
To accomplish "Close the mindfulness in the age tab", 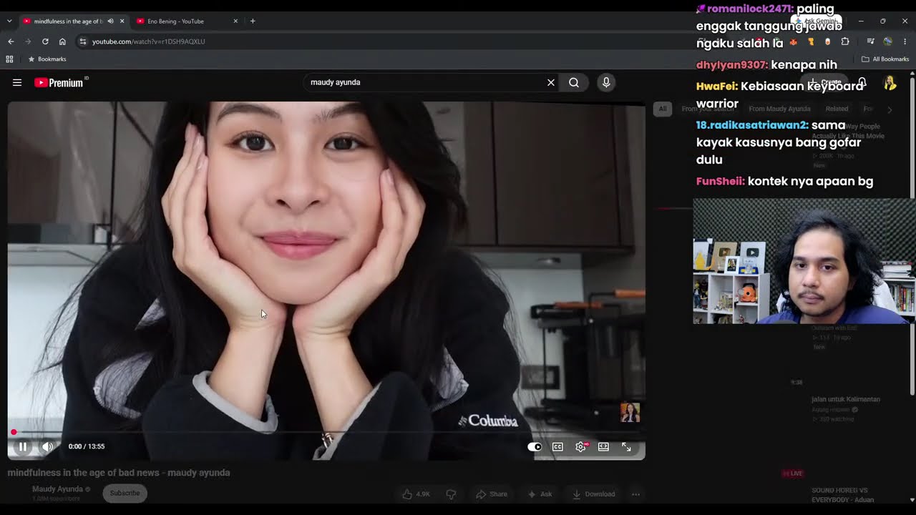I will tap(122, 21).
